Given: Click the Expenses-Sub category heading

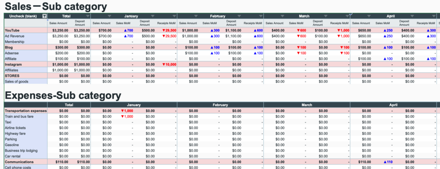Looking at the screenshot, I should point(63,95).
